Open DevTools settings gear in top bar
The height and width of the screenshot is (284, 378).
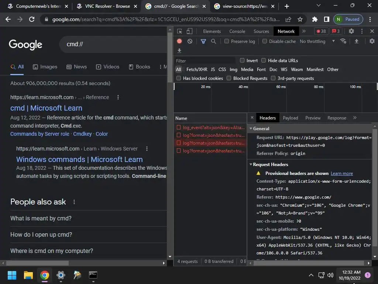click(x=351, y=31)
